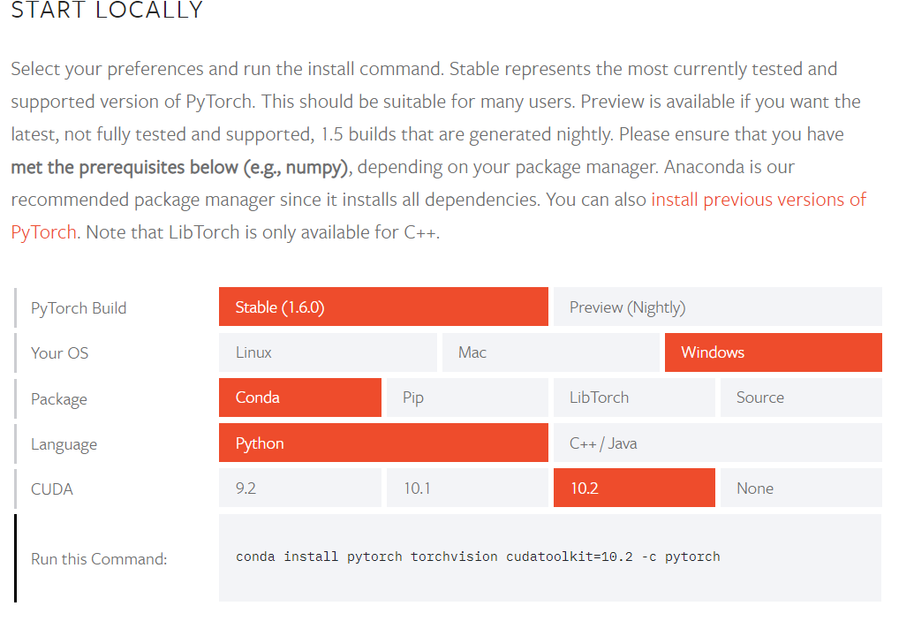The height and width of the screenshot is (621, 914).
Task: Switch package to Pip
Action: pyautogui.click(x=467, y=398)
